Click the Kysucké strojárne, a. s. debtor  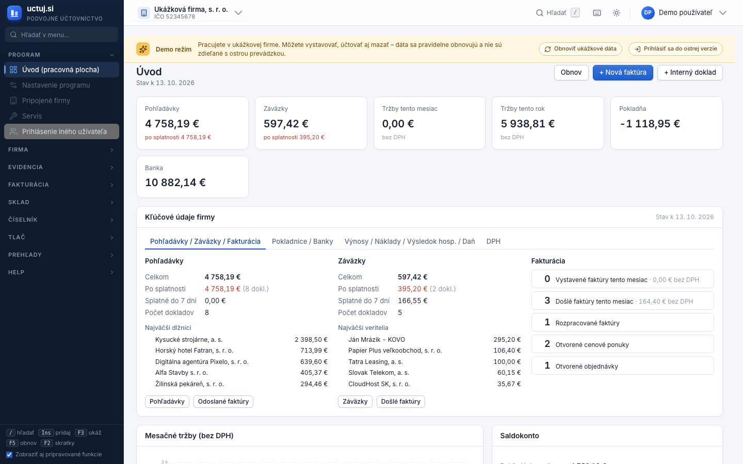[x=189, y=340]
